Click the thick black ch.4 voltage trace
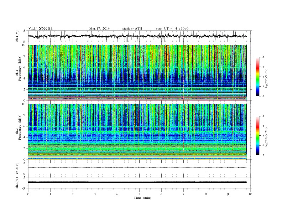This screenshot has height=218, width=282. point(137,182)
